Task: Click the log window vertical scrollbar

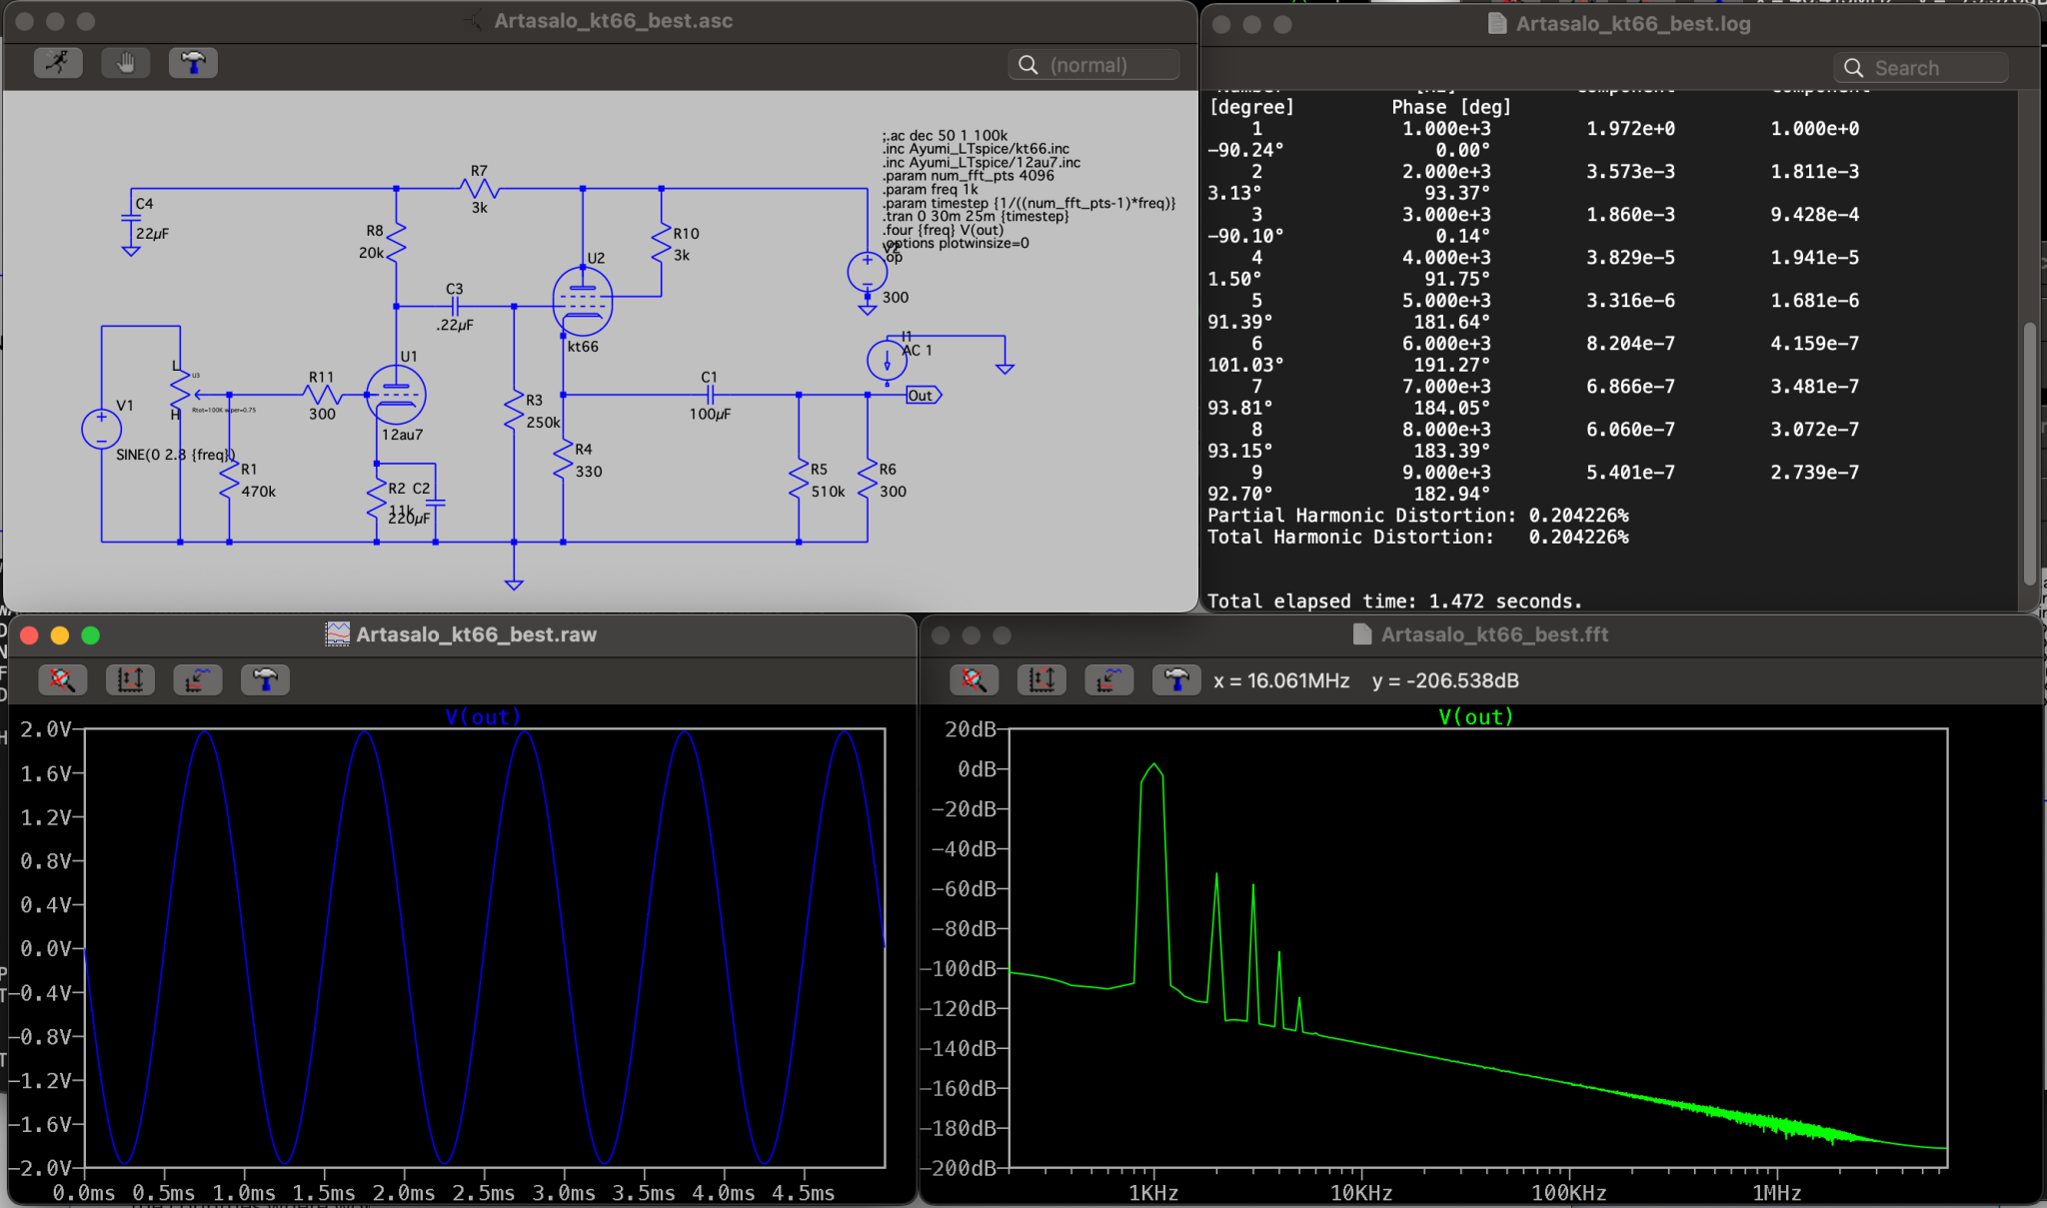Action: click(2029, 455)
